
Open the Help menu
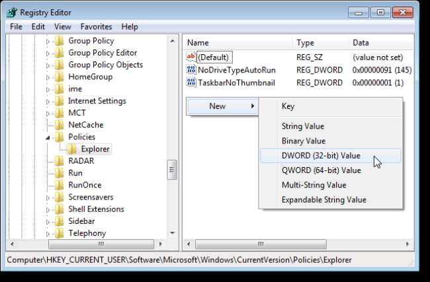[130, 27]
